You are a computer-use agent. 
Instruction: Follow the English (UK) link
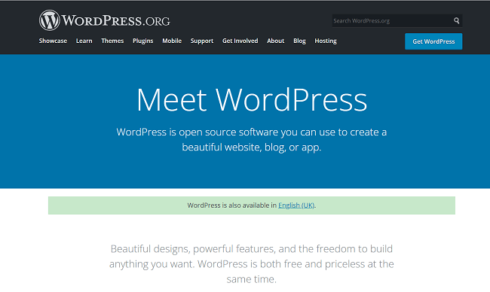pos(296,205)
